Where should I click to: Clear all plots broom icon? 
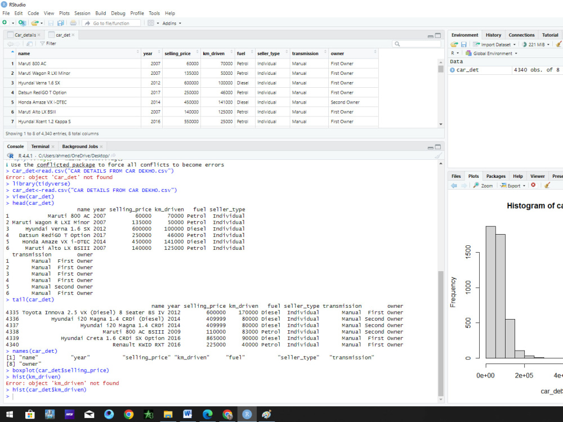(x=547, y=186)
